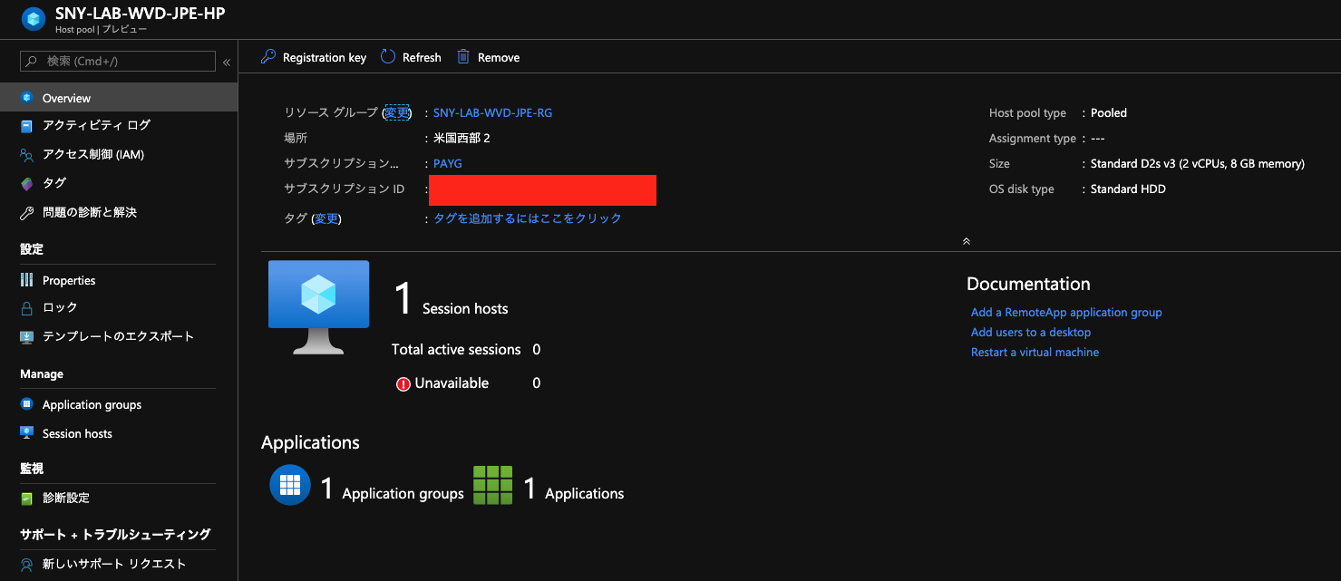Open Restart a virtual machine link
This screenshot has height=581, width=1341.
click(1035, 352)
